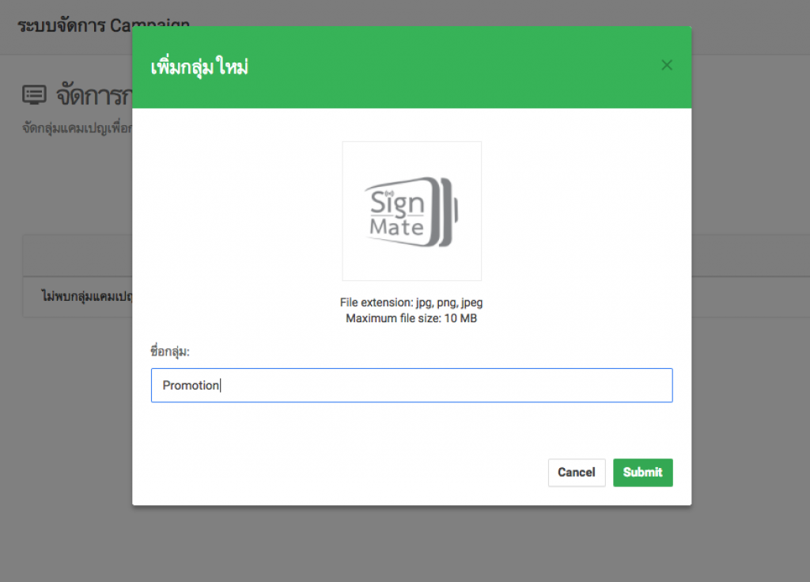The height and width of the screenshot is (582, 810).
Task: Close the add new group dialog
Action: (x=667, y=65)
